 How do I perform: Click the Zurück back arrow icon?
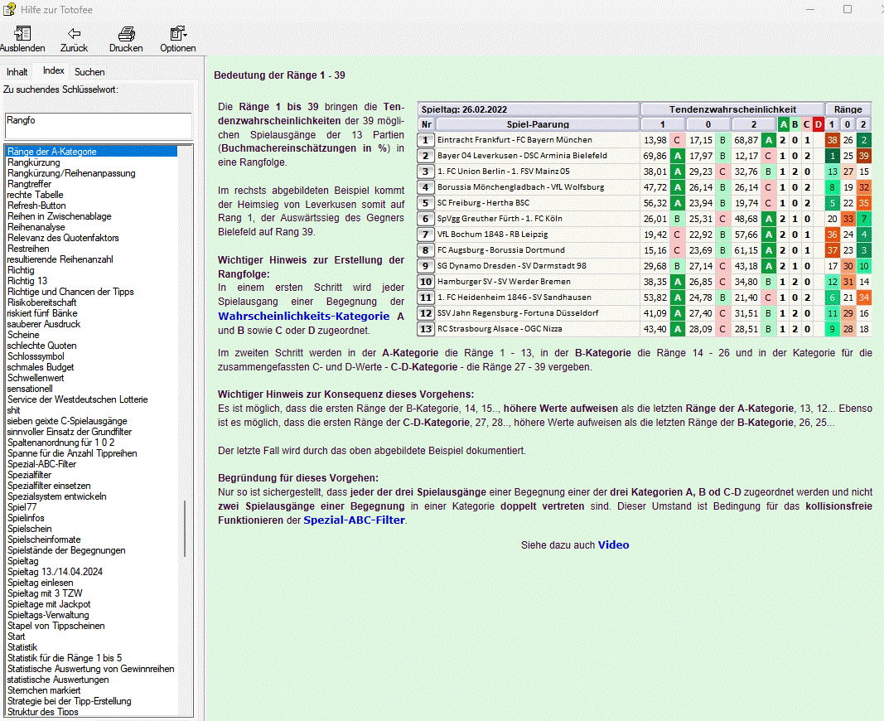(x=74, y=34)
